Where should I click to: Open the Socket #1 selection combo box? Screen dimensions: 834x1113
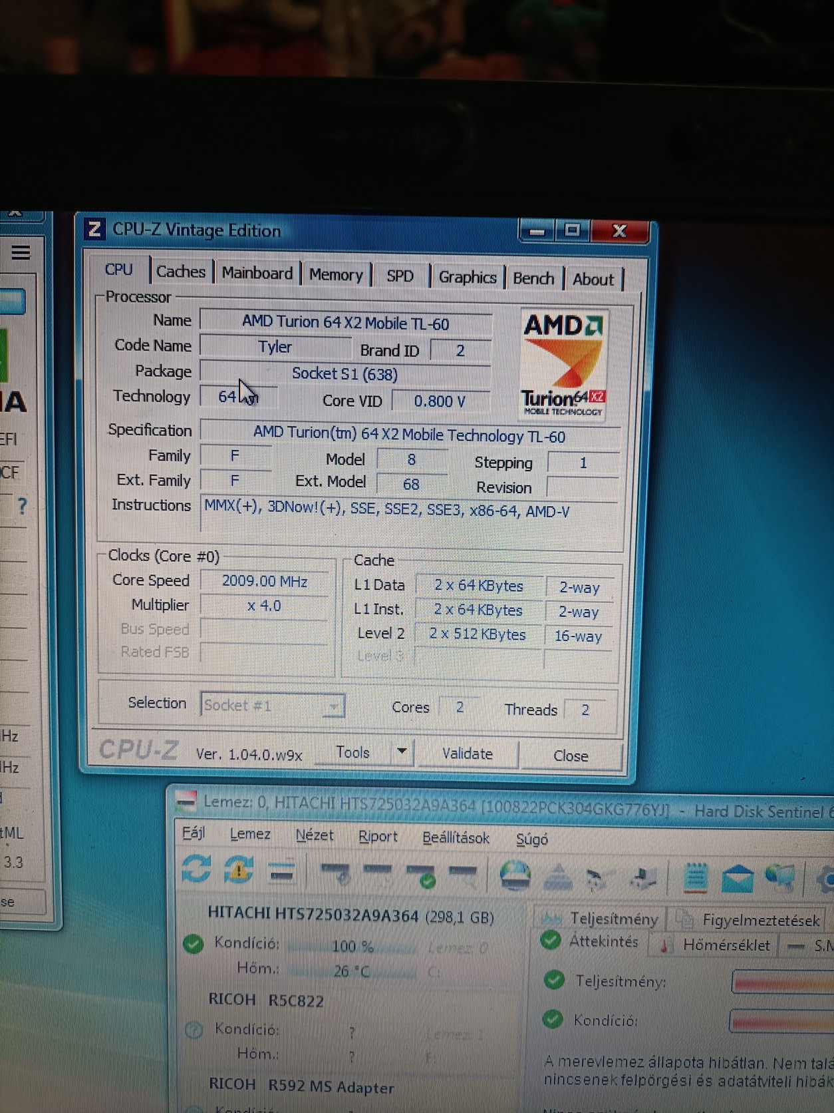[x=273, y=705]
